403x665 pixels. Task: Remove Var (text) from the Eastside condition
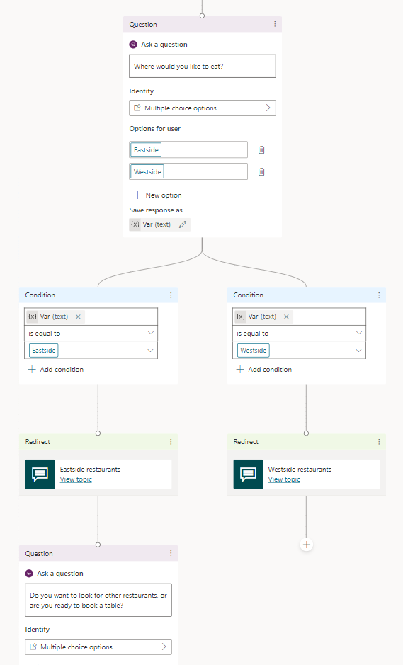pyautogui.click(x=78, y=317)
